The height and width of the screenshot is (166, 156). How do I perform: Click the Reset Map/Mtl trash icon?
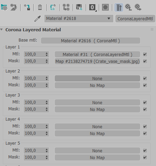point(40,7)
